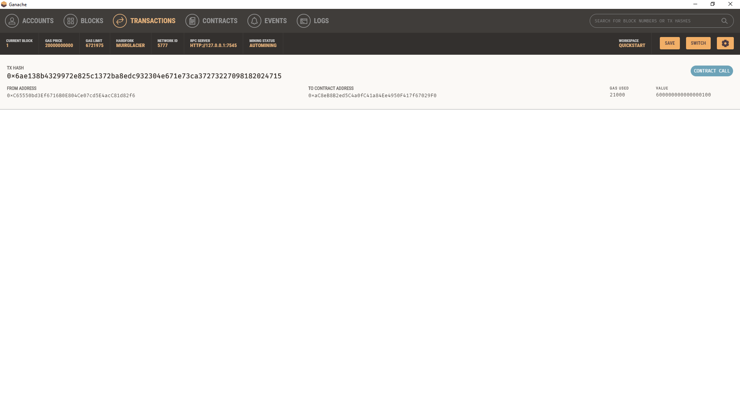This screenshot has height=401, width=740.
Task: Click the SWITCH workspace button
Action: point(698,43)
